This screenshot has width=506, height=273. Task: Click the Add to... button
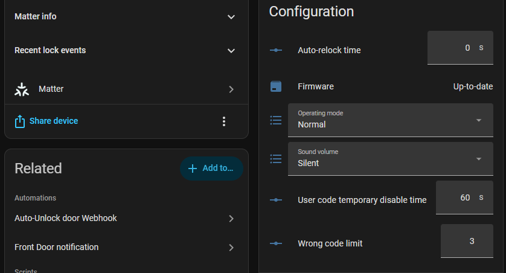tap(211, 168)
